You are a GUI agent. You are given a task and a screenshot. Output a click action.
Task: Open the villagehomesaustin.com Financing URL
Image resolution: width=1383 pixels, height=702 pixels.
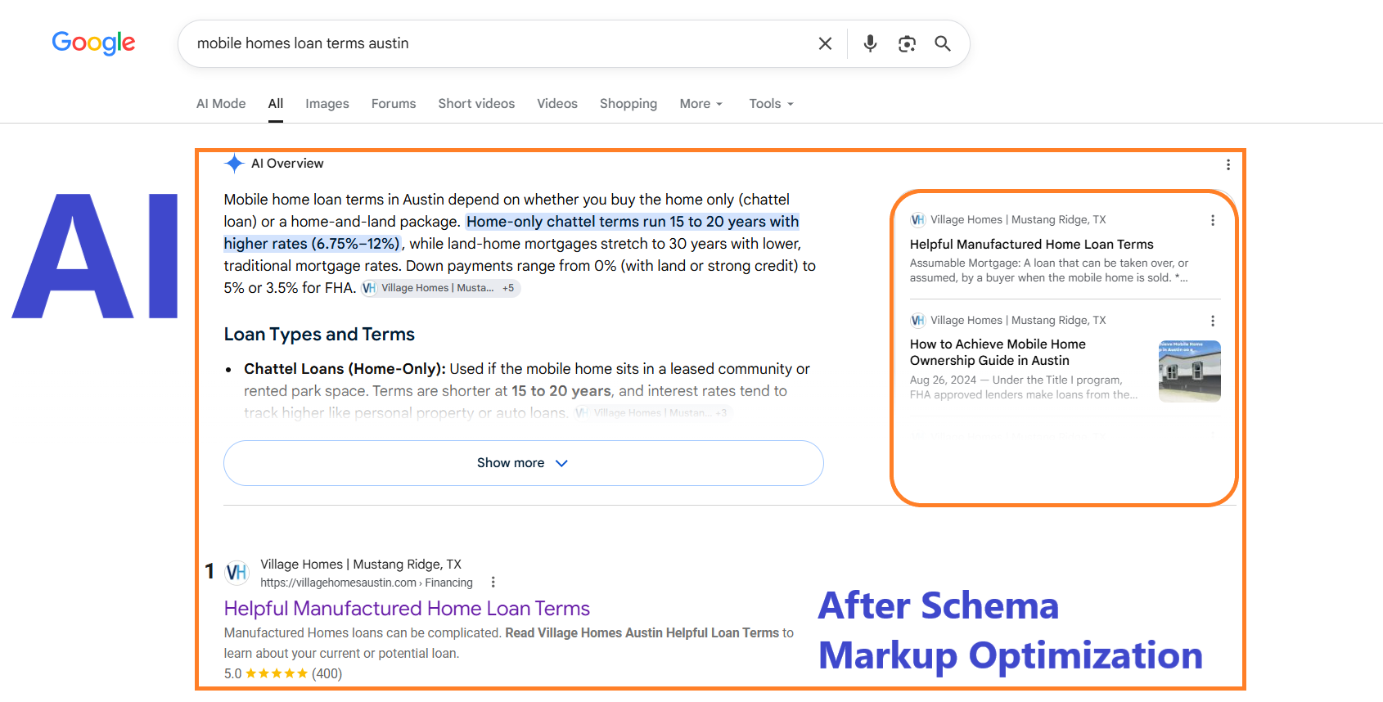point(367,583)
